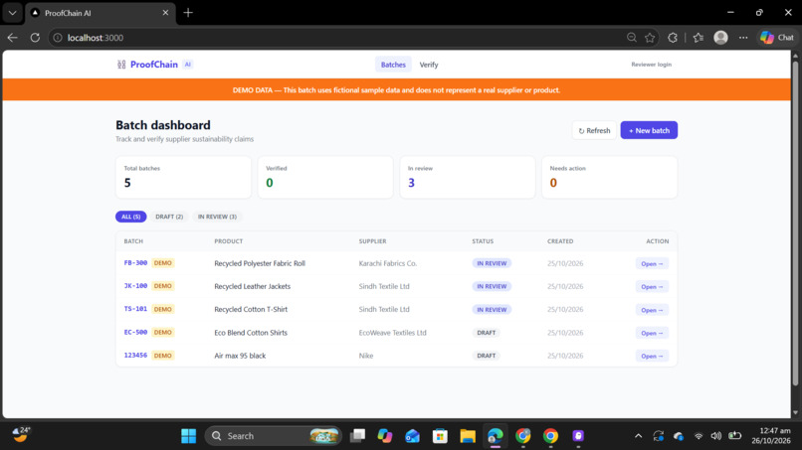Launch Copilot from the taskbar

385,436
